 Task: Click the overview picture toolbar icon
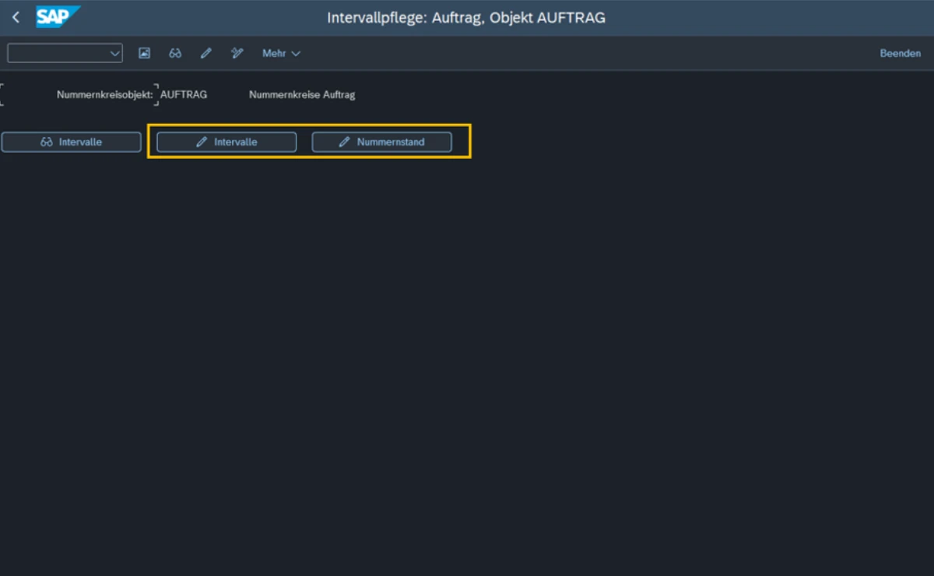coord(144,53)
